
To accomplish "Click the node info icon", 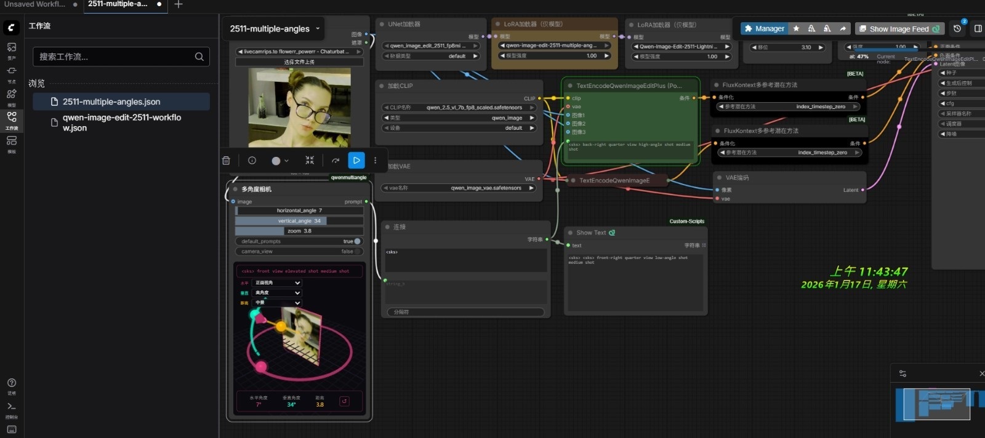I will pyautogui.click(x=252, y=161).
